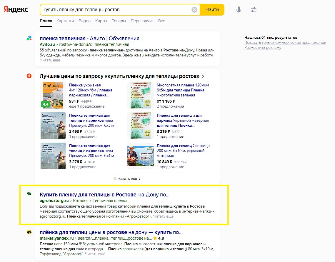Expand 'Показать все' products list
The image size is (335, 262).
click(x=127, y=178)
